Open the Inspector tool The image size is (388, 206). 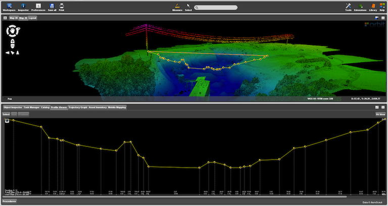tap(23, 5)
